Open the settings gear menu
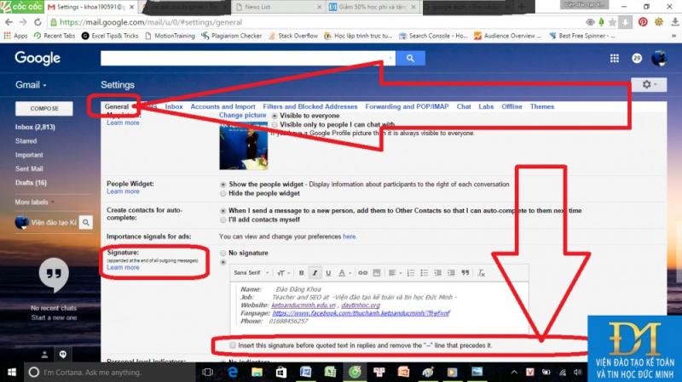Screen dimensions: 682x382 pos(649,84)
